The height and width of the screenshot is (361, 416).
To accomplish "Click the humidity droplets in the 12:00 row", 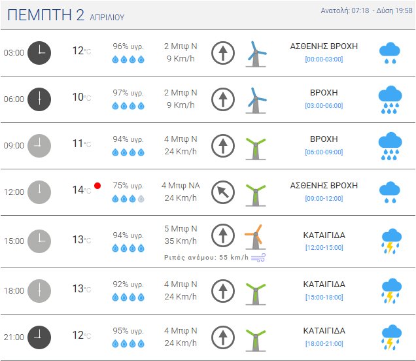I will 128,198.
